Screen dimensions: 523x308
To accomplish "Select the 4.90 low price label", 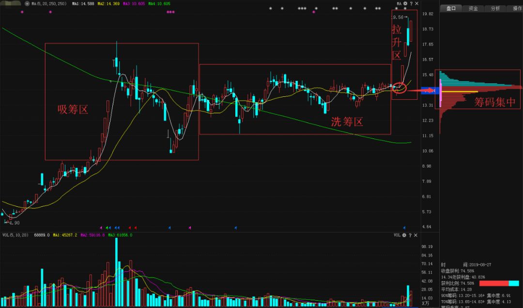I will [15, 223].
